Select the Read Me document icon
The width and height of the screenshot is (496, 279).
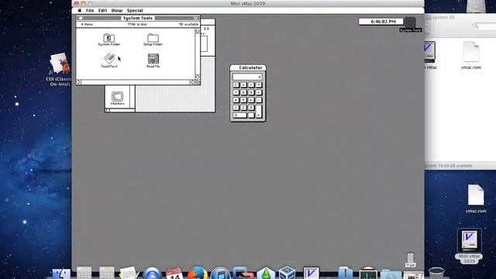(x=153, y=59)
